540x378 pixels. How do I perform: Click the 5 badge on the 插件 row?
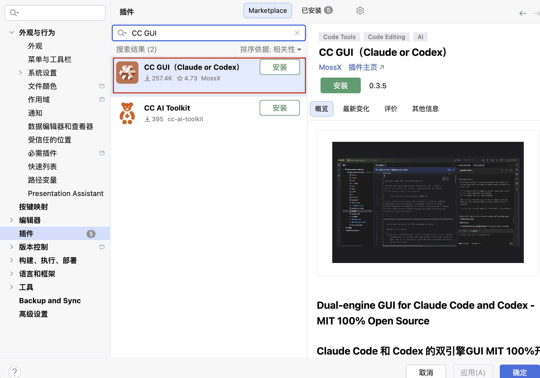(91, 234)
